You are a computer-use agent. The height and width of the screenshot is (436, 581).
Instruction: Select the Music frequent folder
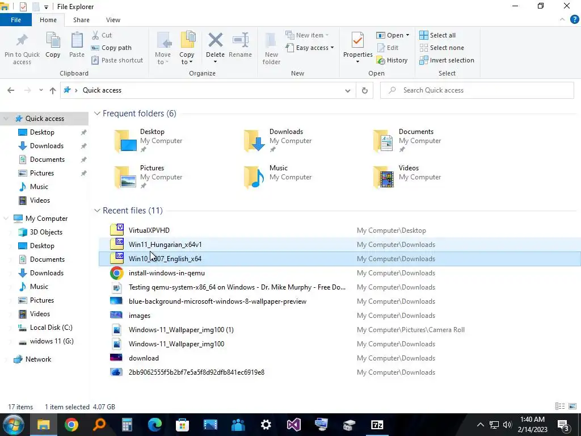[278, 177]
